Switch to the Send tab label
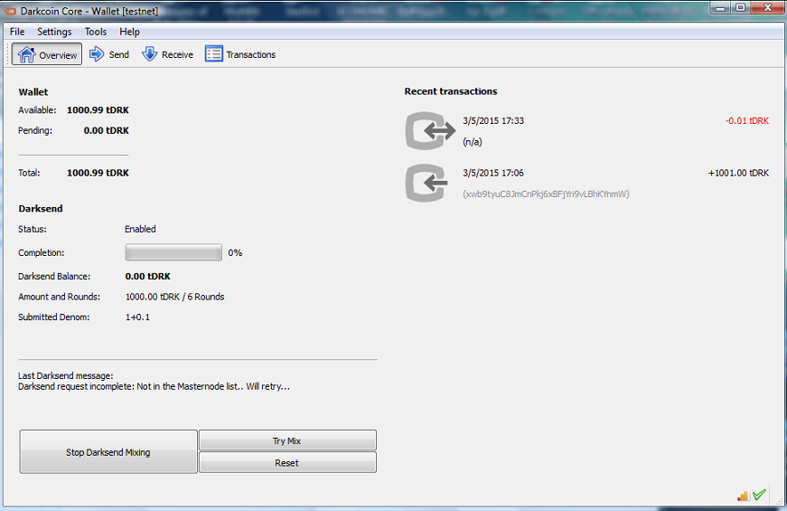 tap(119, 54)
